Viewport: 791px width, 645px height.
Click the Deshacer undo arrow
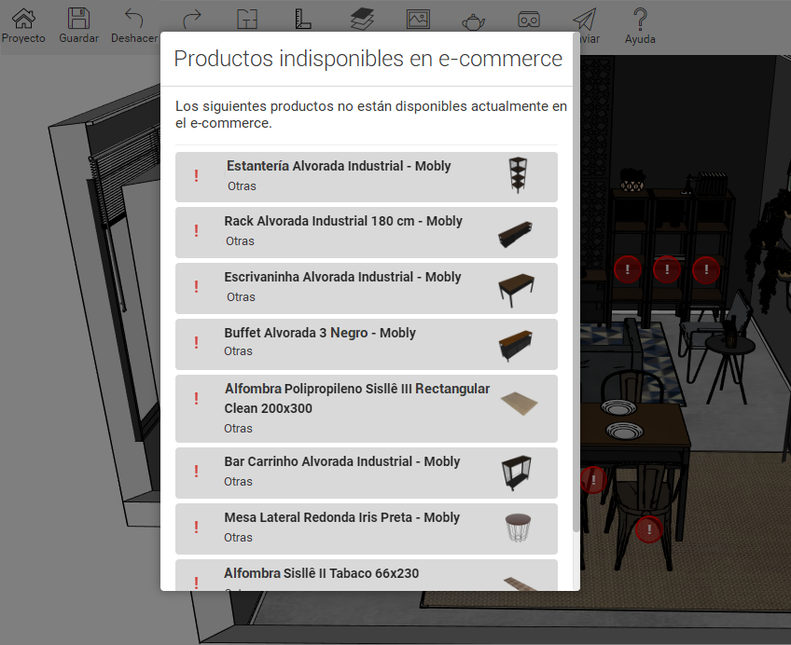pyautogui.click(x=134, y=20)
